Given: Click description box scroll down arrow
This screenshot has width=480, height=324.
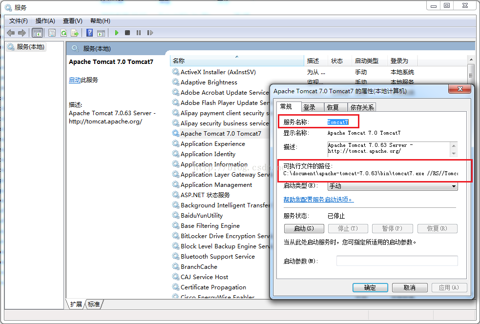Looking at the screenshot, I should (454, 154).
